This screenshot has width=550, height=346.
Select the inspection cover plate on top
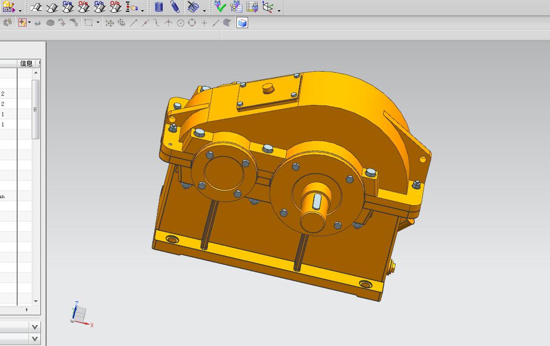[x=269, y=91]
